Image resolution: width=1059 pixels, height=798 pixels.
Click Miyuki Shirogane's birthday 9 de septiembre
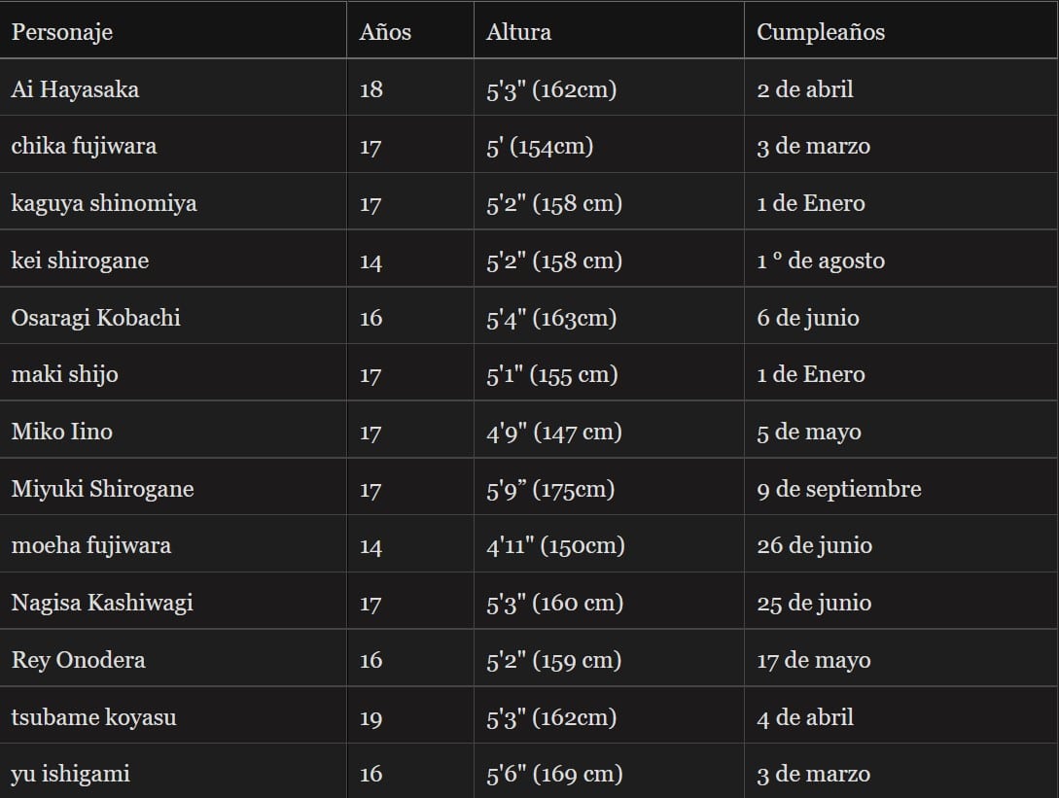pos(838,489)
